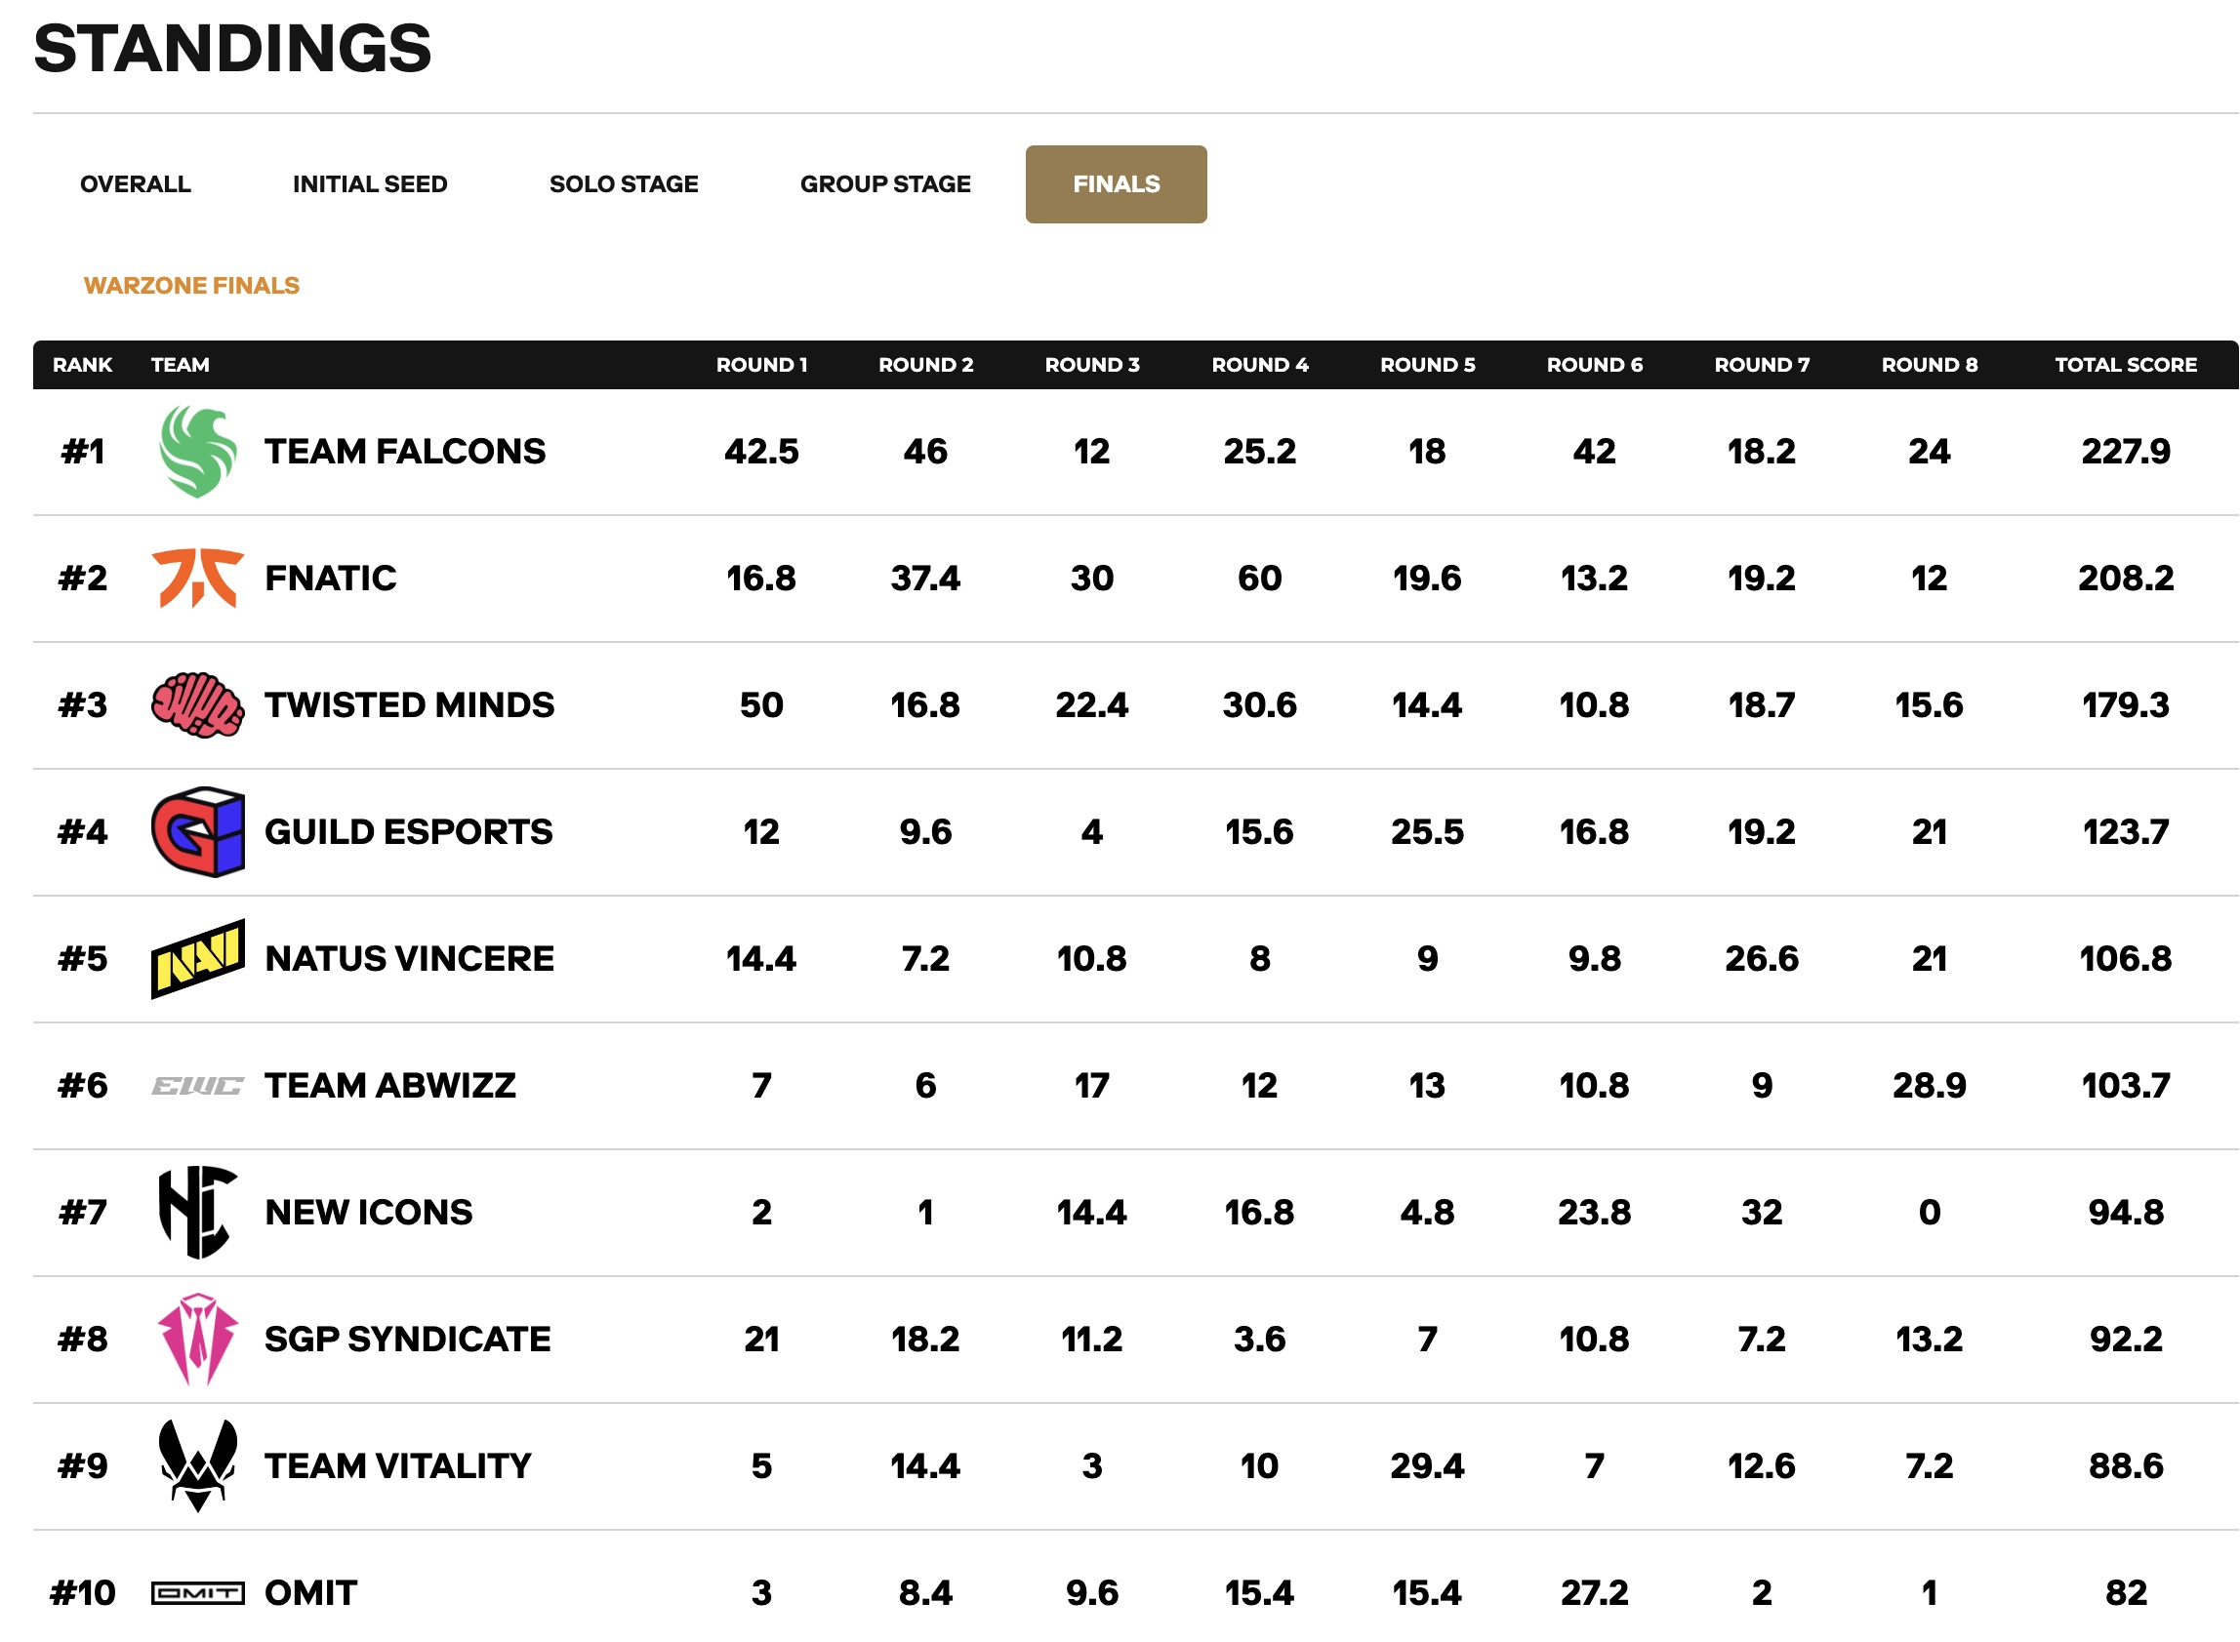Select the Warzone Finals sub-tab
The height and width of the screenshot is (1642, 2240).
click(x=191, y=285)
